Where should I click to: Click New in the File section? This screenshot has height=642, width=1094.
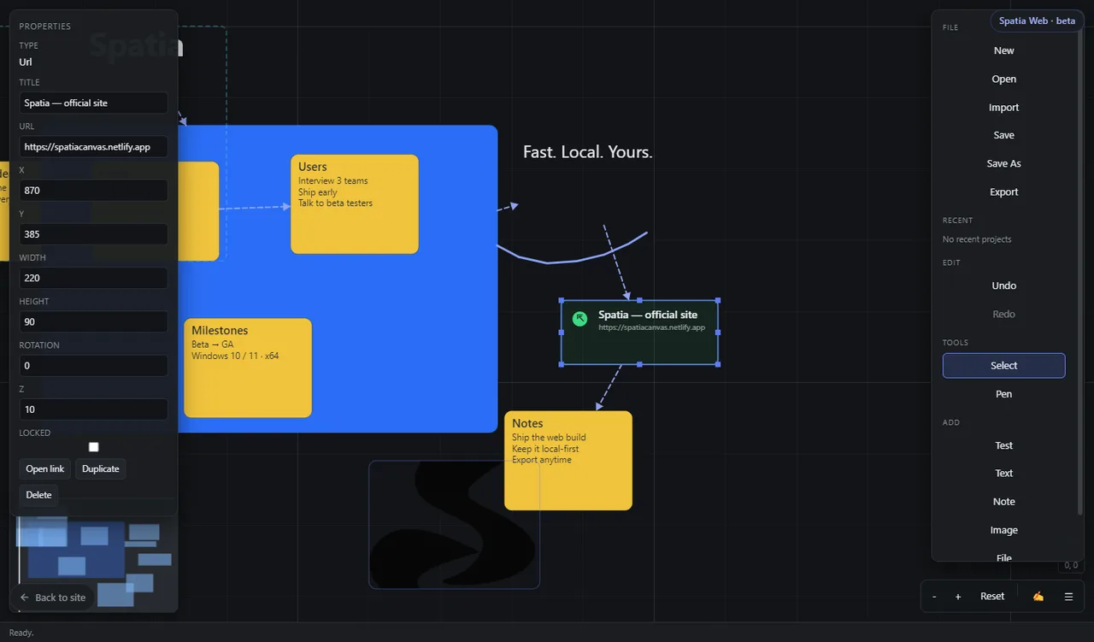(x=1003, y=50)
